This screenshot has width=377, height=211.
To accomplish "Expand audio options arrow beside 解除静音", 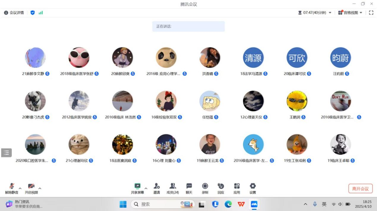I will click(20, 188).
